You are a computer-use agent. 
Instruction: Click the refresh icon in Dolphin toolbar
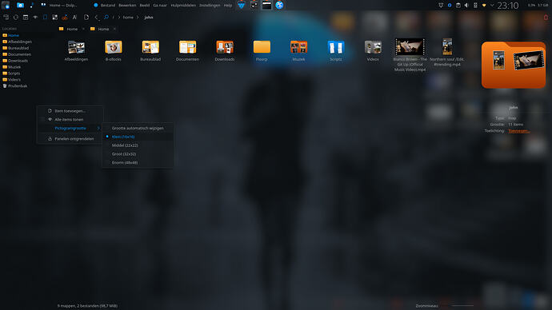pyautogui.click(x=15, y=17)
